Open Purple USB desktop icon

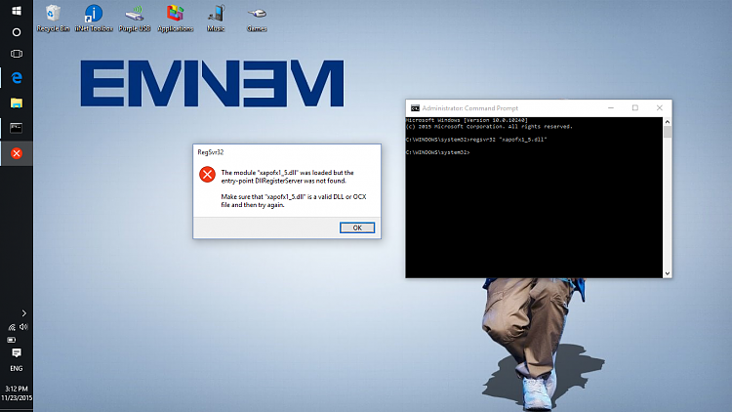pyautogui.click(x=135, y=19)
